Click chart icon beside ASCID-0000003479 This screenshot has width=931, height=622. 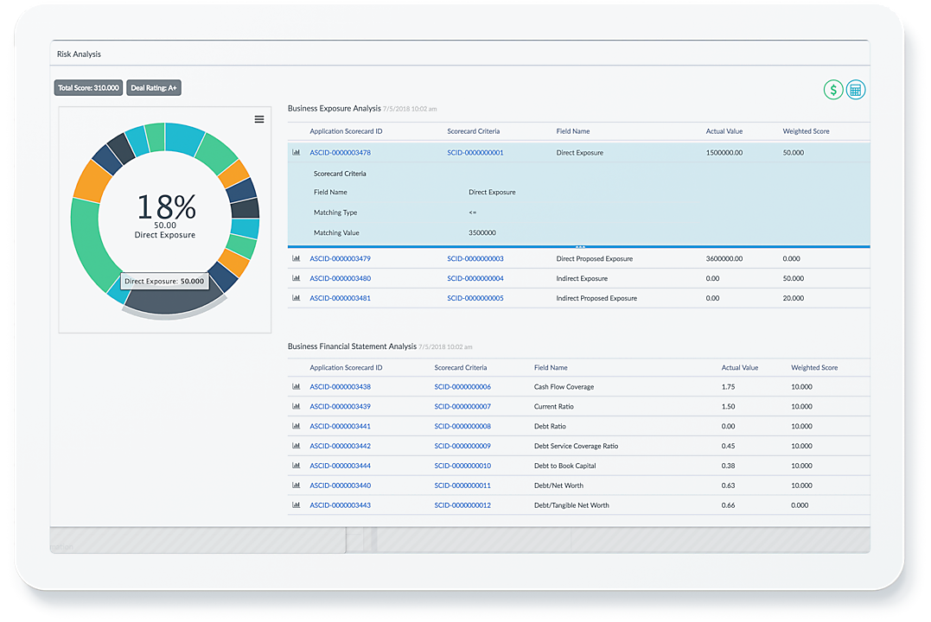pos(297,259)
